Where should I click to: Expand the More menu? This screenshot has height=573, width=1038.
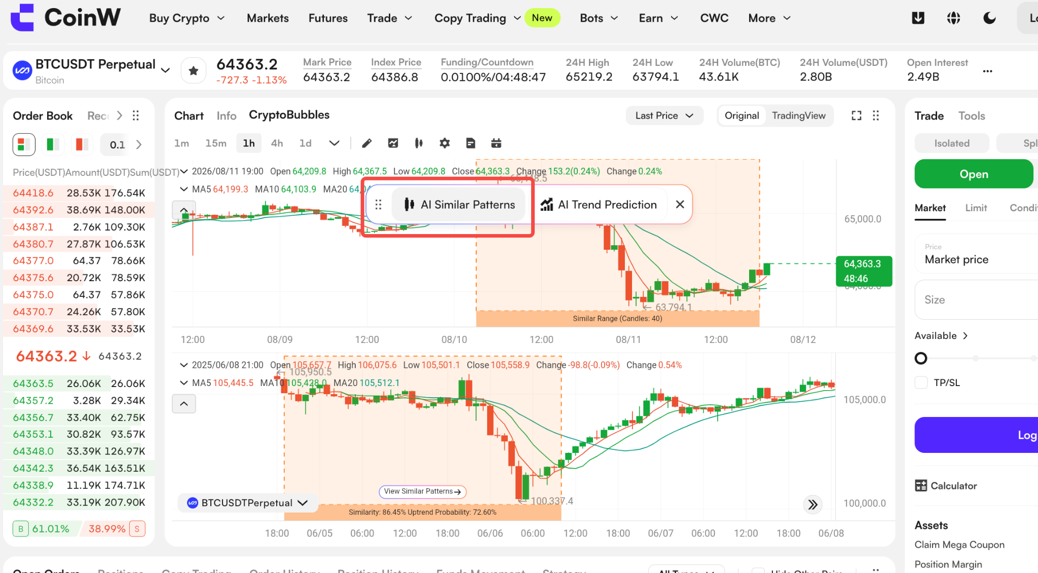(x=769, y=18)
